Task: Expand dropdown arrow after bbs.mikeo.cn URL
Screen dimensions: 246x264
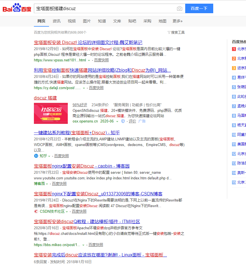Action: point(83,245)
